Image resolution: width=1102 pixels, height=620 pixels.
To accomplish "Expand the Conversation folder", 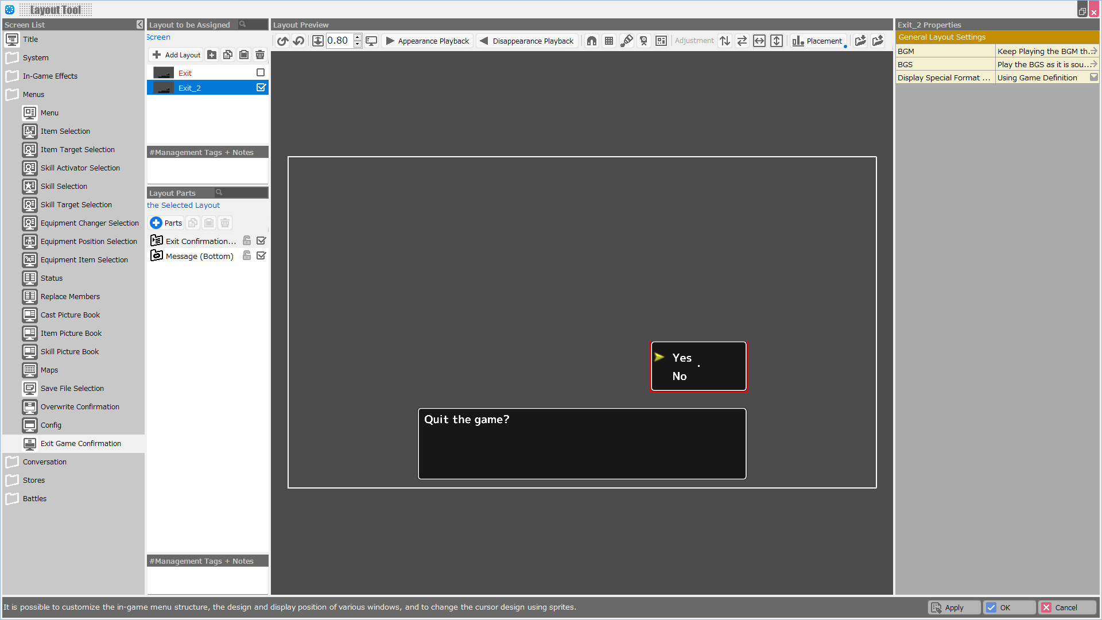I will (x=45, y=462).
